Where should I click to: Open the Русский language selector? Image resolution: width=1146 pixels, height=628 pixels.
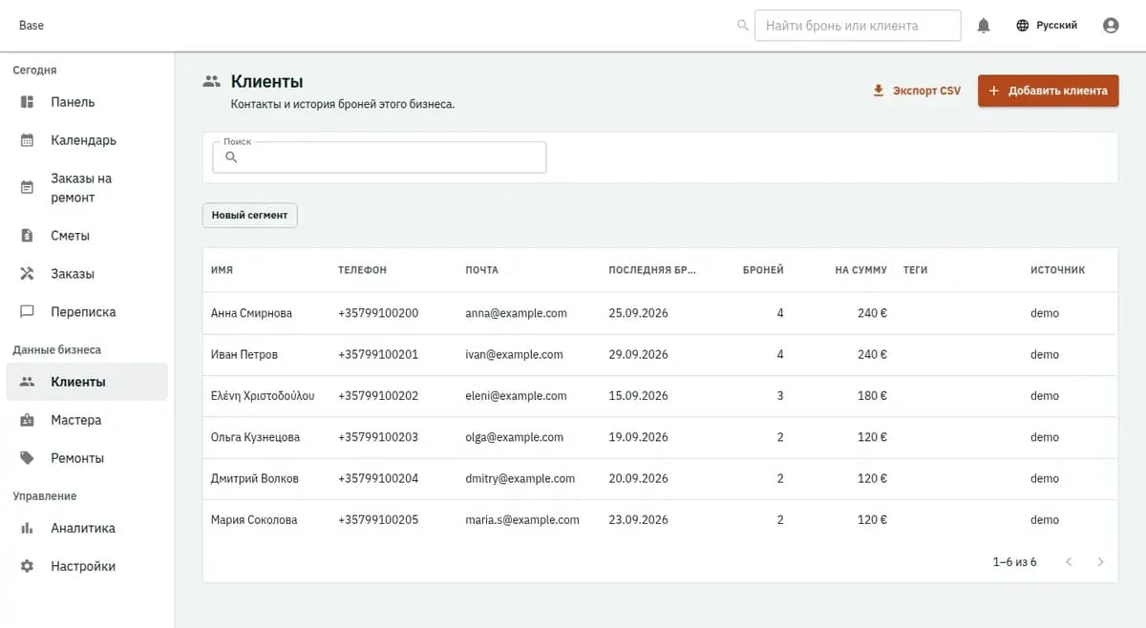tap(1047, 26)
